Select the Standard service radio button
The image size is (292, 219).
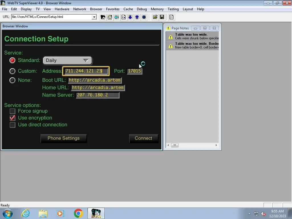(x=13, y=60)
